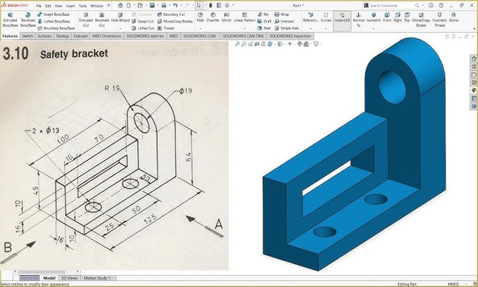Select the Dome feature tool
Image resolution: width=478 pixels, height=287 pixels.
(454, 17)
